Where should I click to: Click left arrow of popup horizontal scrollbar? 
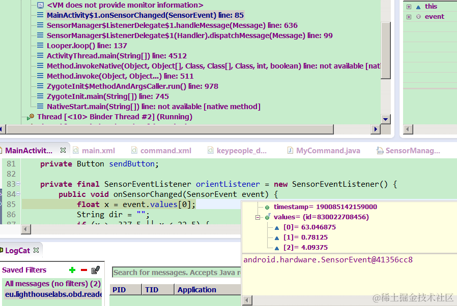point(247,300)
